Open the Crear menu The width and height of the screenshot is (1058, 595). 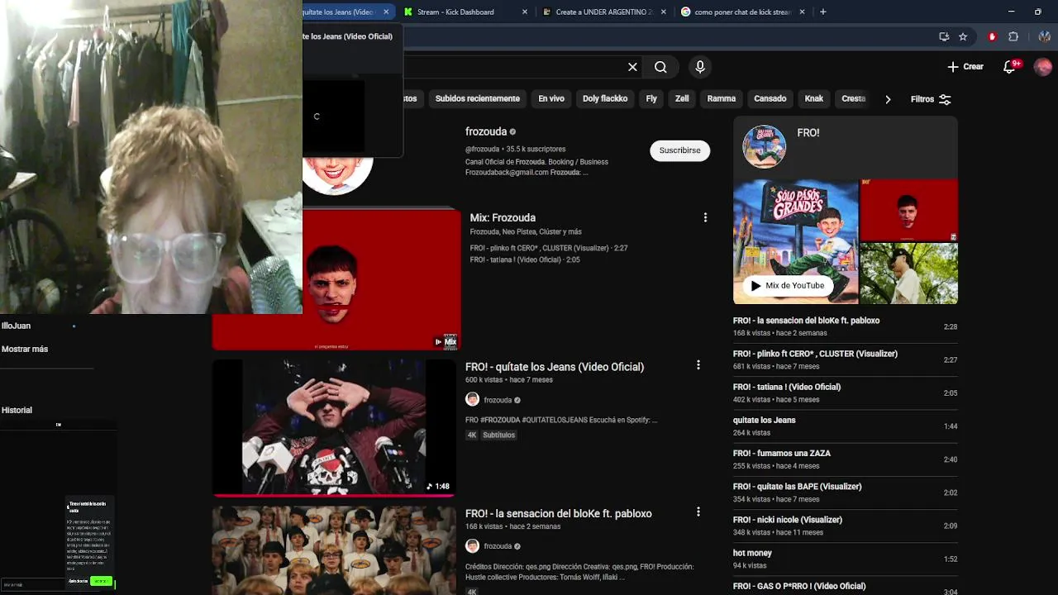point(965,67)
